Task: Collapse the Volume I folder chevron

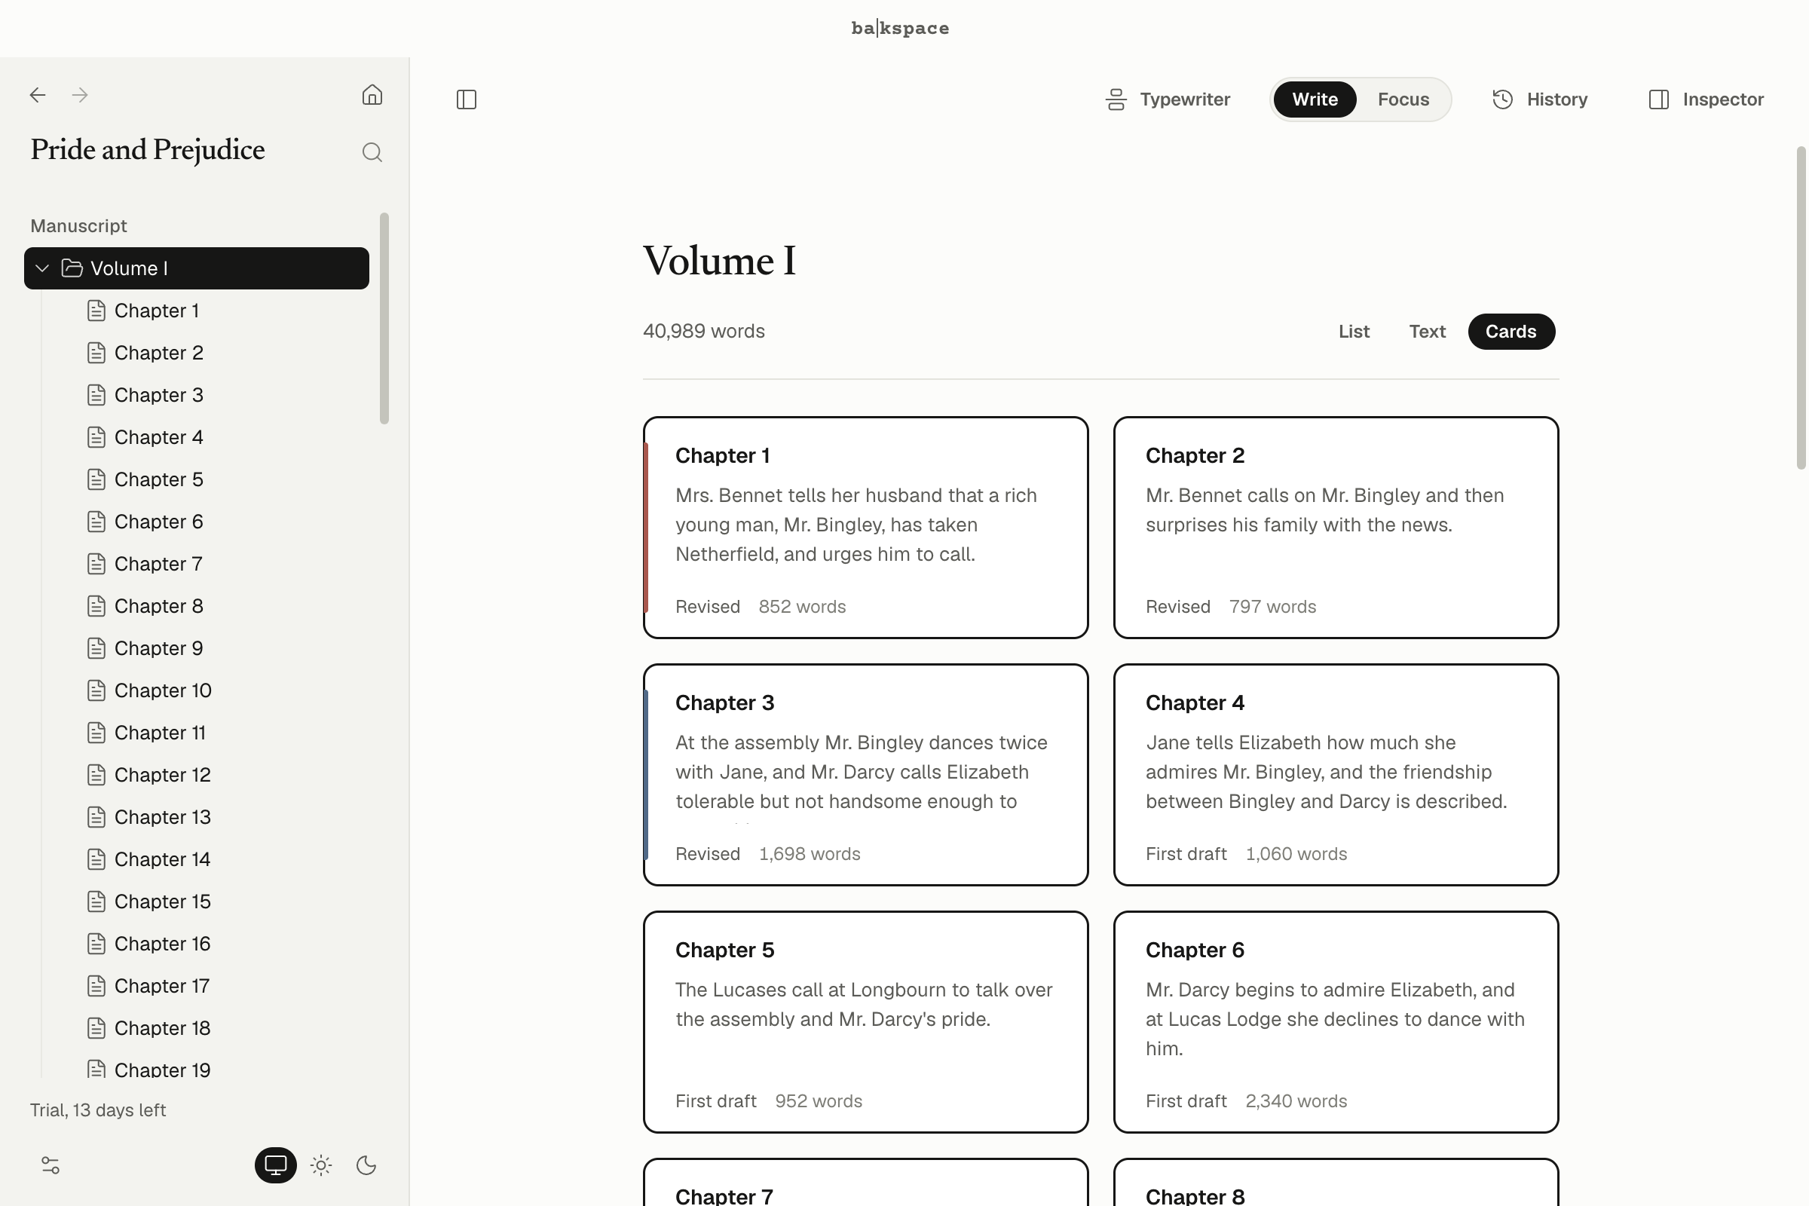Action: click(43, 268)
